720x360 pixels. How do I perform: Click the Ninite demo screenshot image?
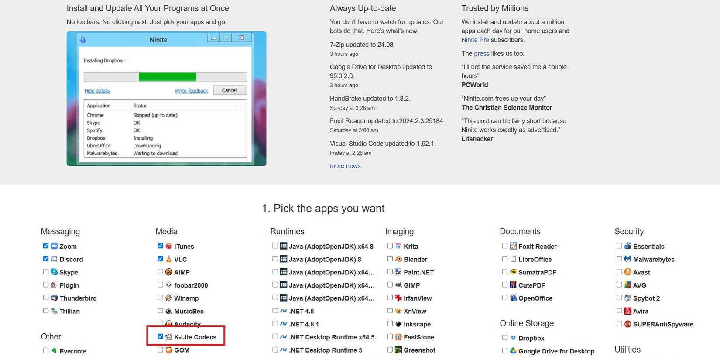(166, 99)
